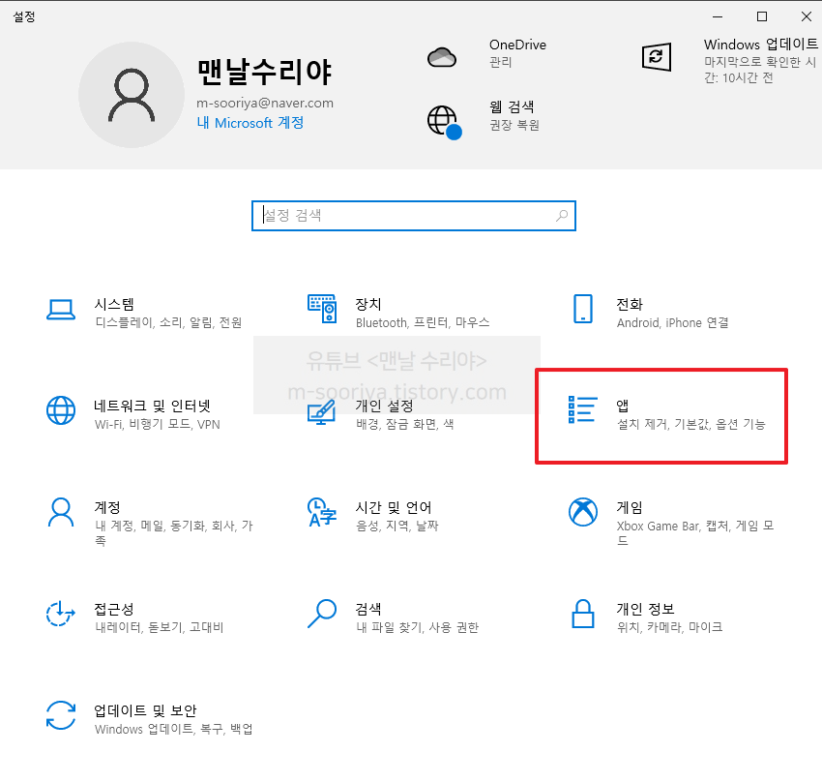Click the 내레이터, 돋보기, 고대비 description

160,627
